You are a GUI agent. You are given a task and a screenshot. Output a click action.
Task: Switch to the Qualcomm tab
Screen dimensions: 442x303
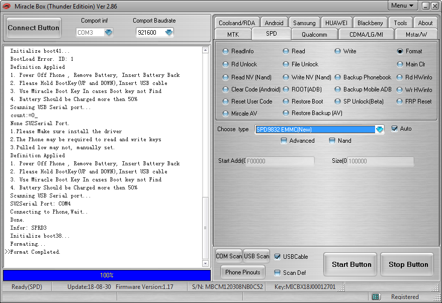314,34
